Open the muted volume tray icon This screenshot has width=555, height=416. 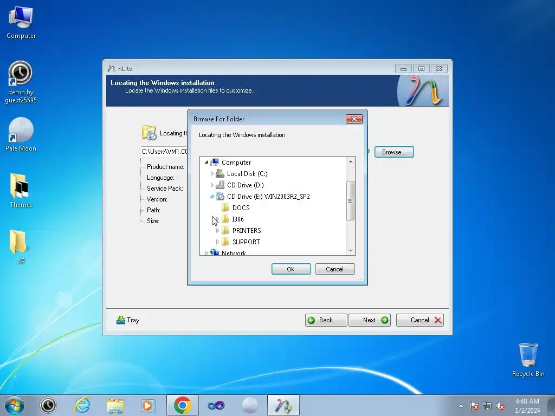[500, 406]
